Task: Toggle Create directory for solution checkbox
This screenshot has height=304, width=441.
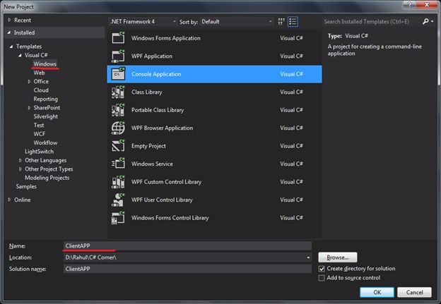Action: click(322, 269)
